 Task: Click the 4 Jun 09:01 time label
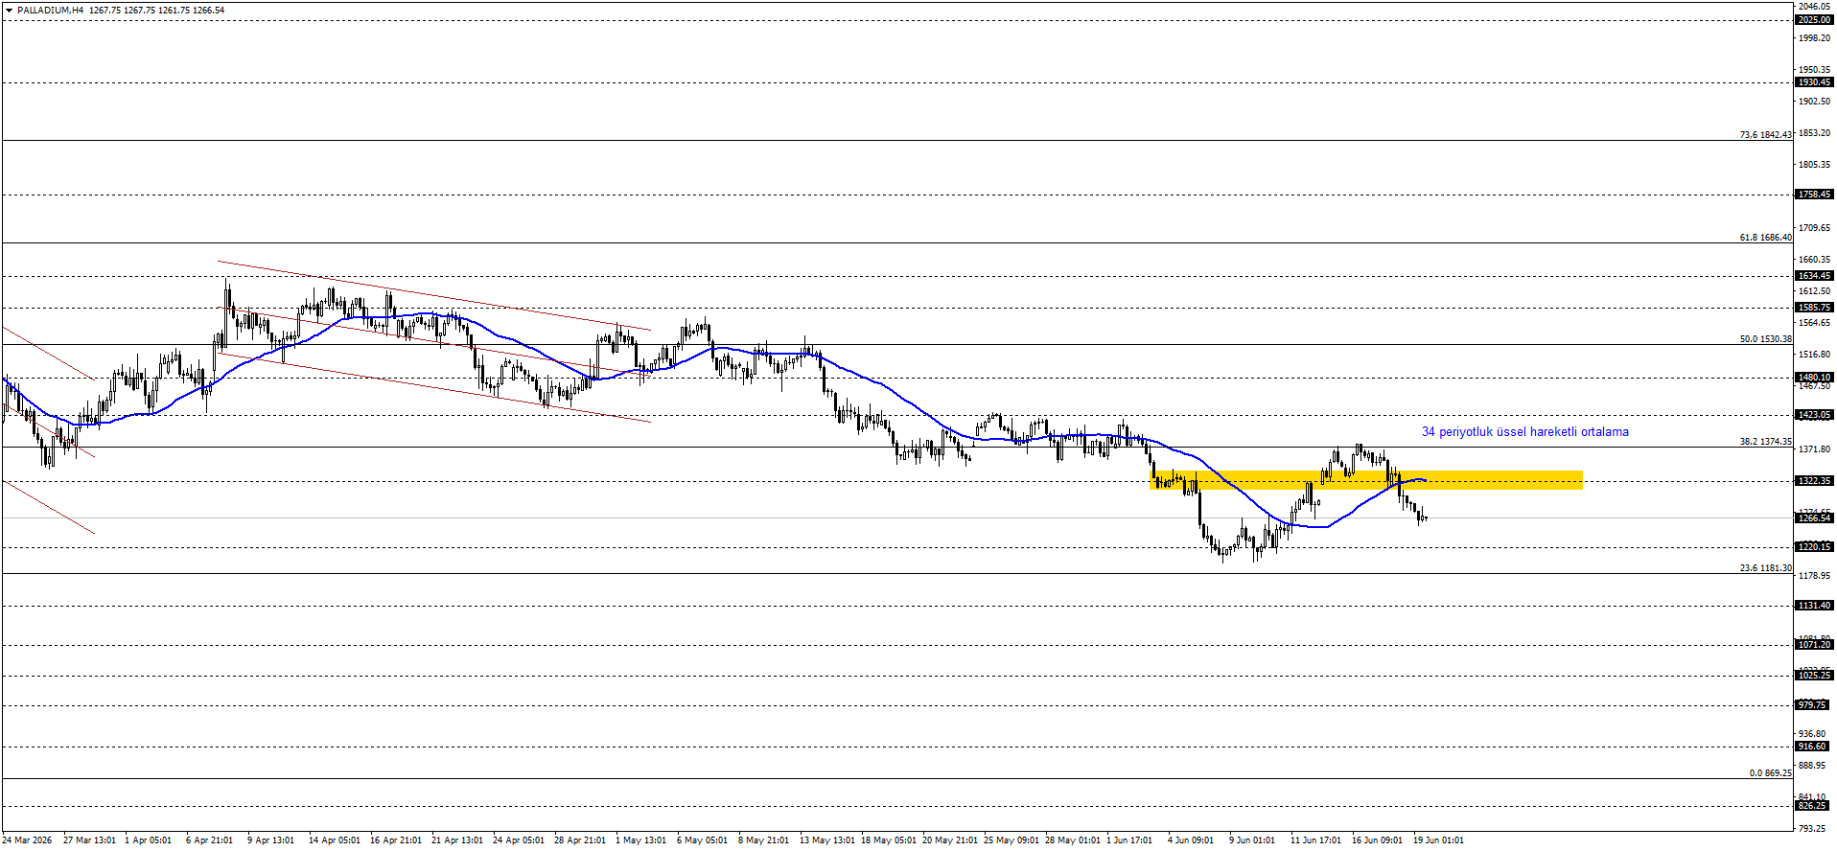tap(1190, 840)
